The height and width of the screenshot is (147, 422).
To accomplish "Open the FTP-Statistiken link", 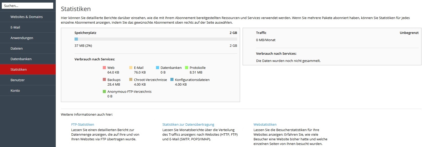I will (x=82, y=124).
